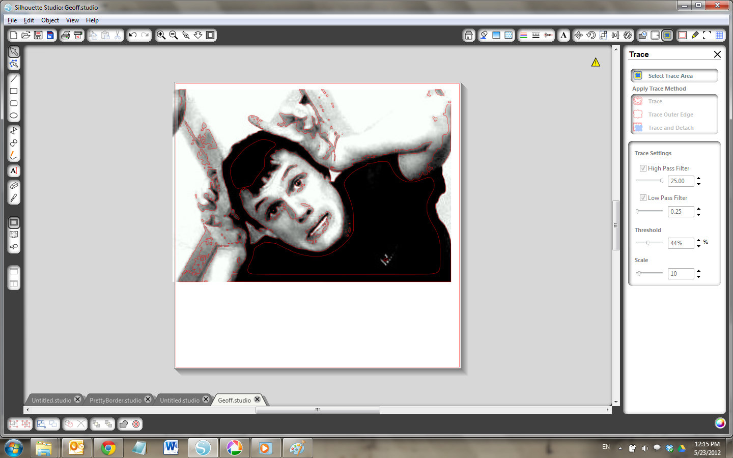Zoom out with the magnifier minus icon
The height and width of the screenshot is (458, 733).
(x=174, y=35)
